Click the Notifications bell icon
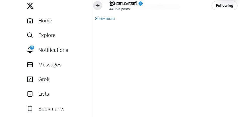The image size is (240, 117). tap(30, 50)
